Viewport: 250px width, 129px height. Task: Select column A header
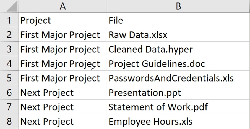click(x=63, y=6)
